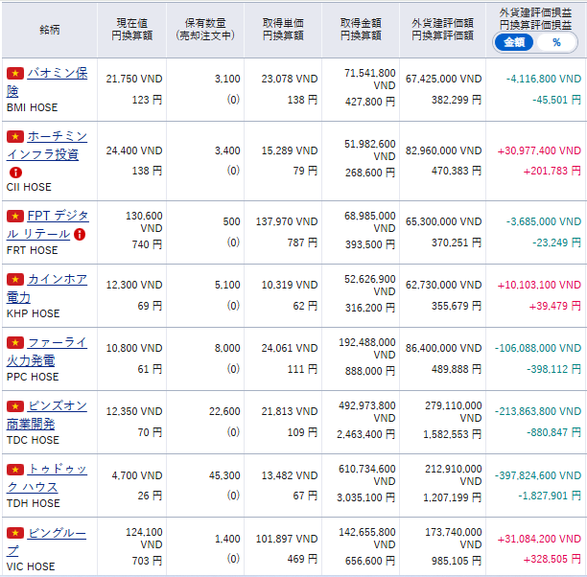Click the Vietnam flag icon beside ビンズオン商業開発
The width and height of the screenshot is (587, 577).
[14, 406]
